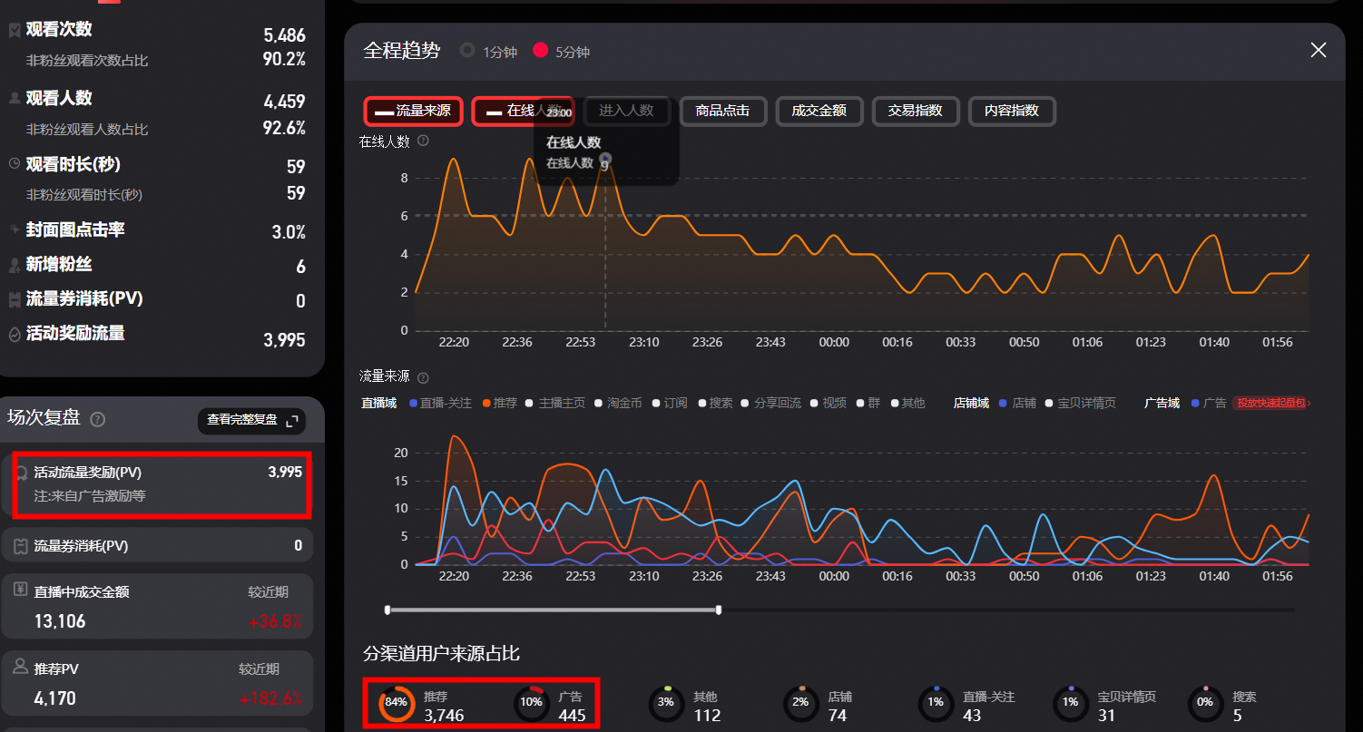Click the icon beside 活动奖励流量
1363x732 pixels.
pyautogui.click(x=15, y=334)
